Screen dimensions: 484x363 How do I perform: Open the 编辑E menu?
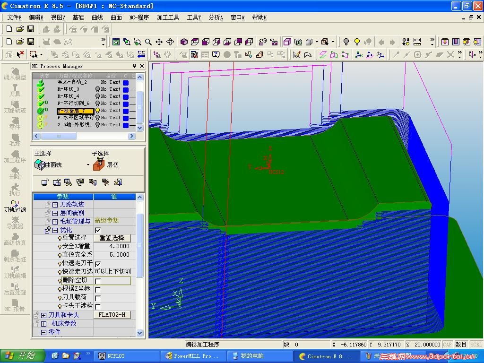[36, 17]
